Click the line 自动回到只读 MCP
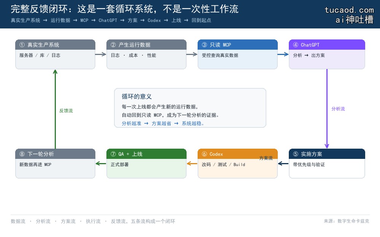 click(142, 115)
